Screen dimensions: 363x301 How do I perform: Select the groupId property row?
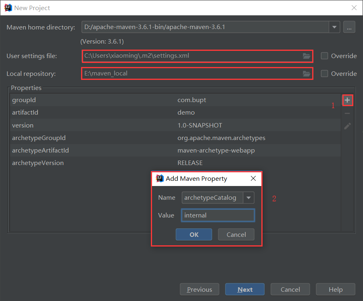[175, 100]
